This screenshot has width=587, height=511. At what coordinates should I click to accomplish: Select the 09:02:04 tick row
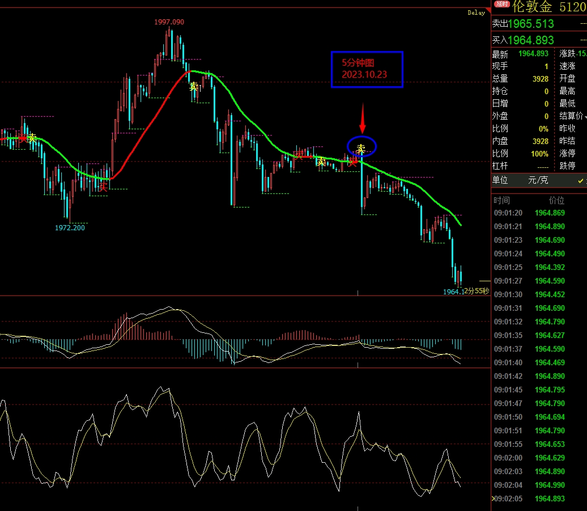(539, 485)
